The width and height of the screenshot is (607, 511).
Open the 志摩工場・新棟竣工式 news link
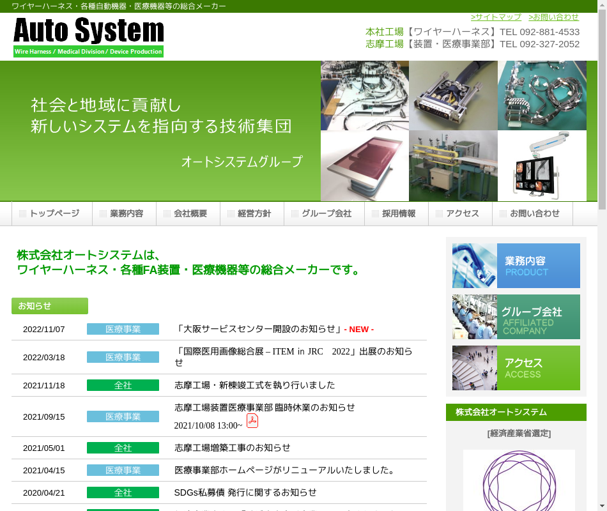(255, 385)
